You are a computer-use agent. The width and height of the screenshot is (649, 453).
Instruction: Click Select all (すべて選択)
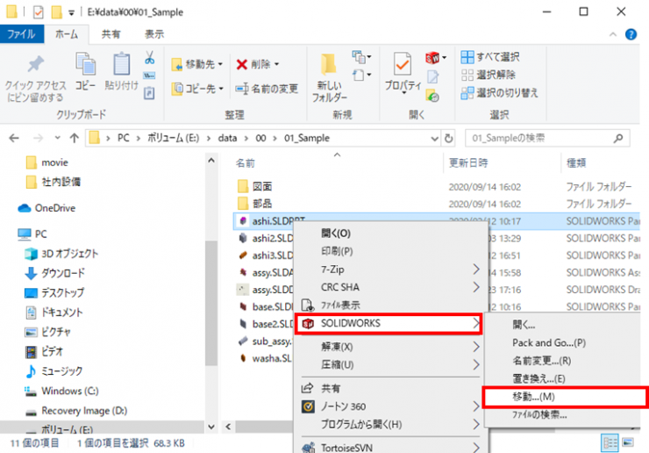(x=490, y=57)
